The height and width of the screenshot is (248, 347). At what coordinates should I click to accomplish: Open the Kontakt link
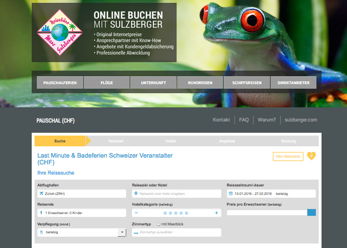point(221,120)
